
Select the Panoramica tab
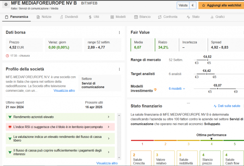click(x=17, y=17)
